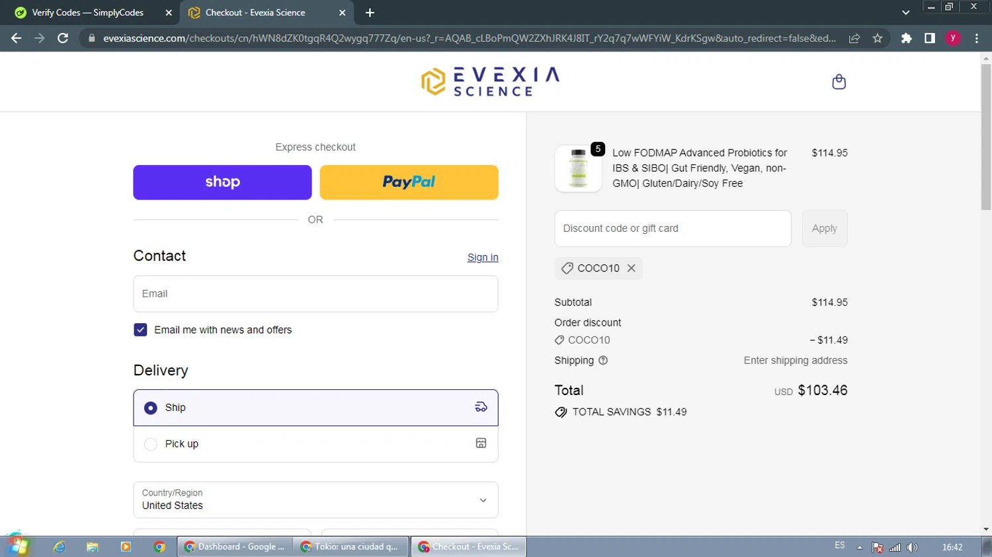The width and height of the screenshot is (992, 557).
Task: Focus the Email input field
Action: [315, 294]
